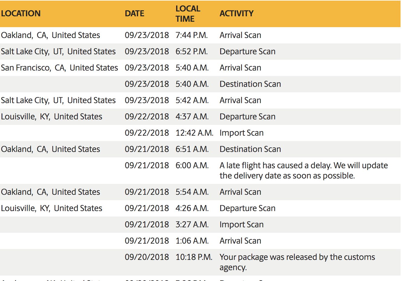The width and height of the screenshot is (409, 281).
Task: Click the 4:26 A.M. Louisville Departure Scan
Action: point(200,208)
